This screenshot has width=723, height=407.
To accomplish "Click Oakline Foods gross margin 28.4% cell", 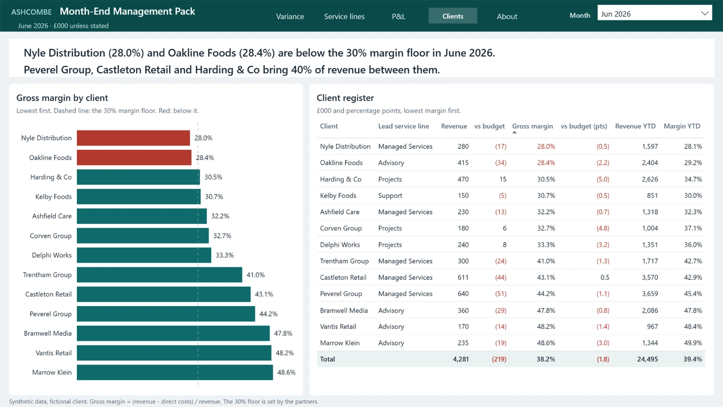I will (x=546, y=163).
